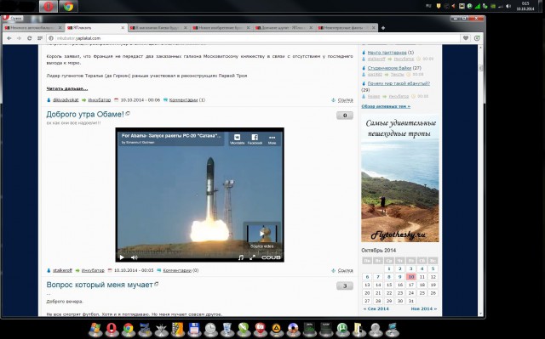Click Chrome button in the top taskbar
This screenshot has width=545, height=339.
(x=68, y=6)
